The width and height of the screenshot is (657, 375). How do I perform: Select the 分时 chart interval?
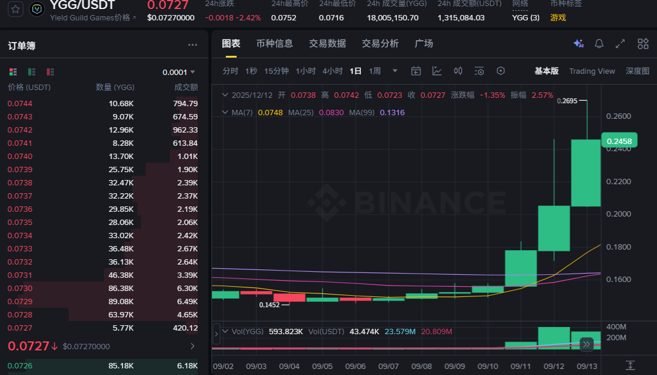click(230, 71)
